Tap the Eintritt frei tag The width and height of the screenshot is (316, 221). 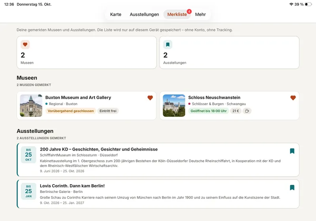(108, 111)
